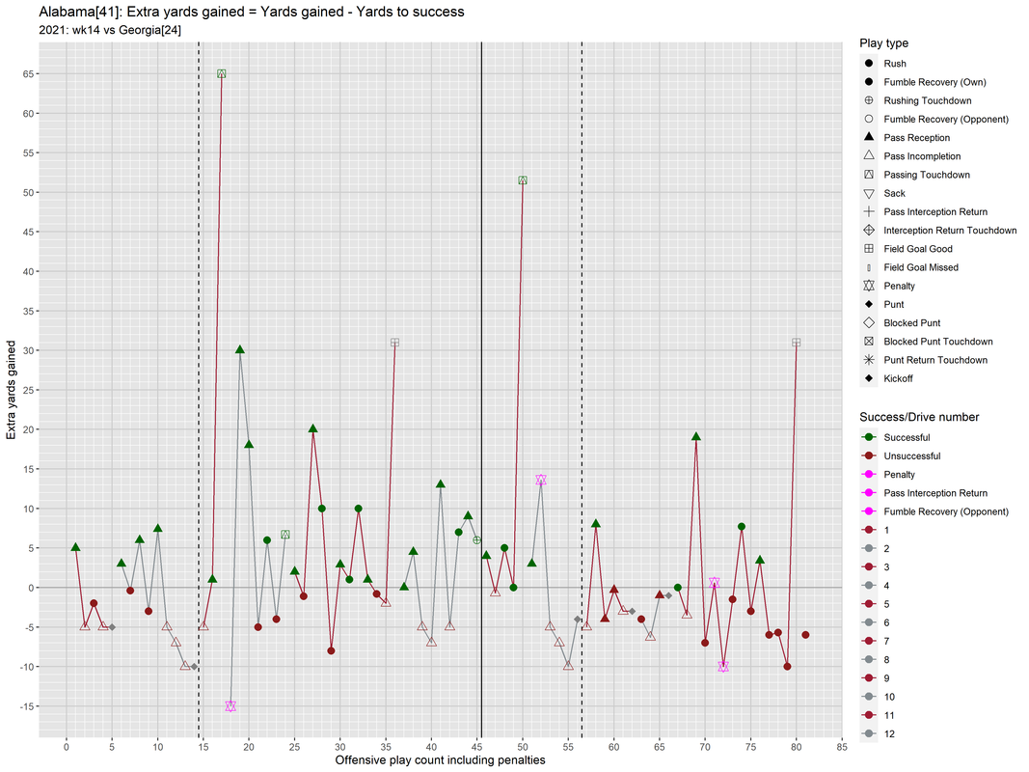
Task: Click the magenta penalty marker at -10 yards near play 72
Action: click(723, 666)
